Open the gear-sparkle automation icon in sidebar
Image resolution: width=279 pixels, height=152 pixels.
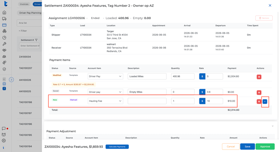click(x=4, y=62)
